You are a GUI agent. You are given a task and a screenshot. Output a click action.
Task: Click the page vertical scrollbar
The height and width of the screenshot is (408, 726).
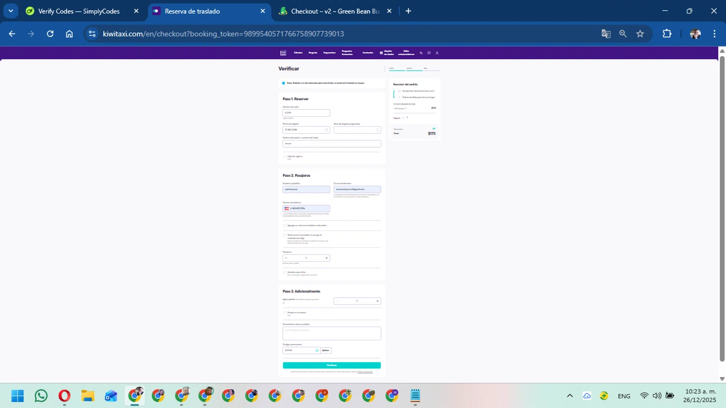[722, 208]
